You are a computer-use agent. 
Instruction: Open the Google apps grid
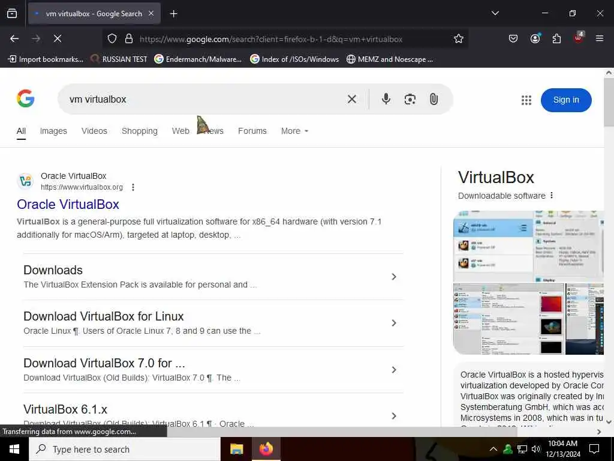pyautogui.click(x=526, y=100)
